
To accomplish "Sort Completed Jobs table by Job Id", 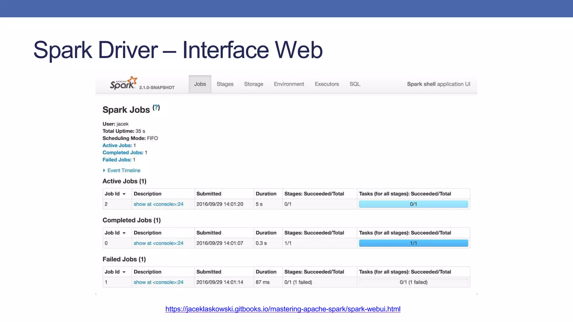I will click(115, 233).
